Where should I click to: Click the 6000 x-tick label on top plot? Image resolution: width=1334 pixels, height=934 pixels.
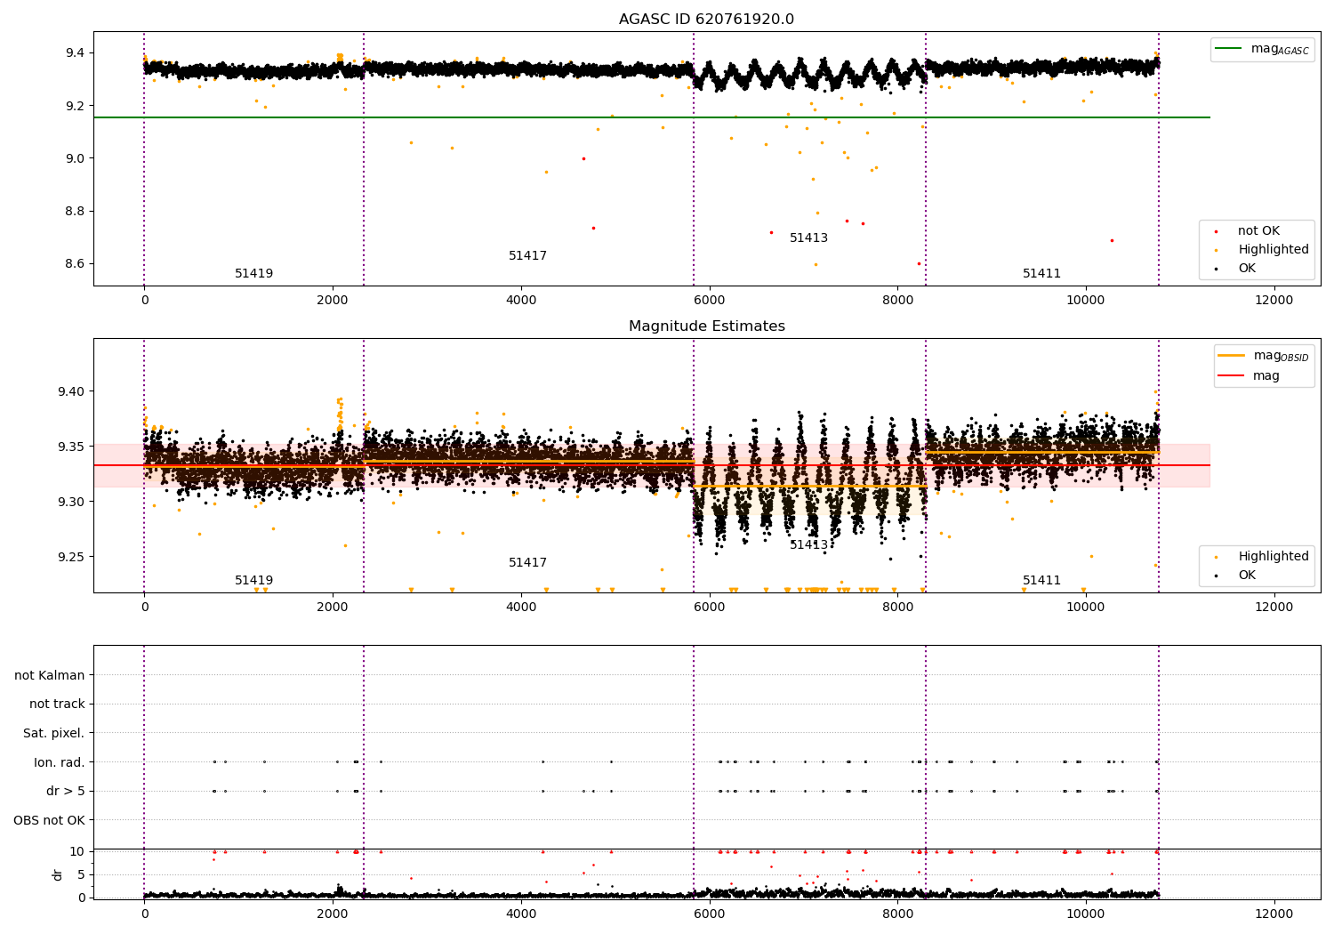click(709, 300)
